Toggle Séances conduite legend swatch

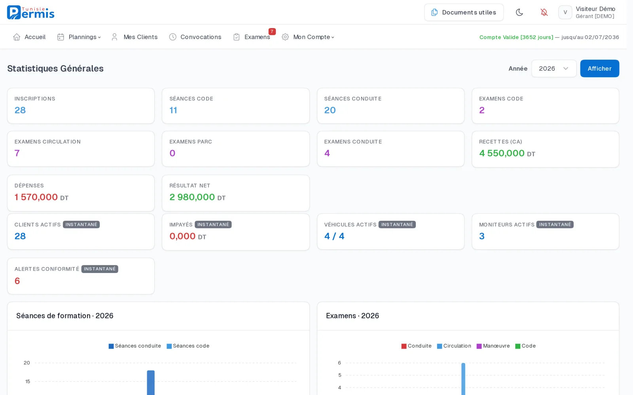click(111, 346)
